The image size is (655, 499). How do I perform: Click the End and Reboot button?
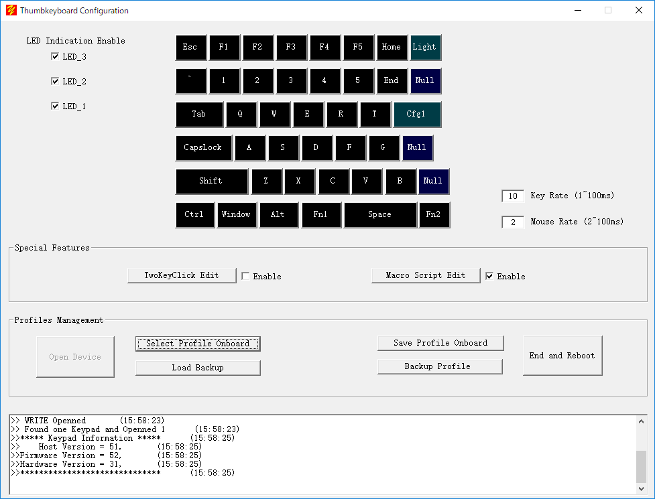click(562, 356)
